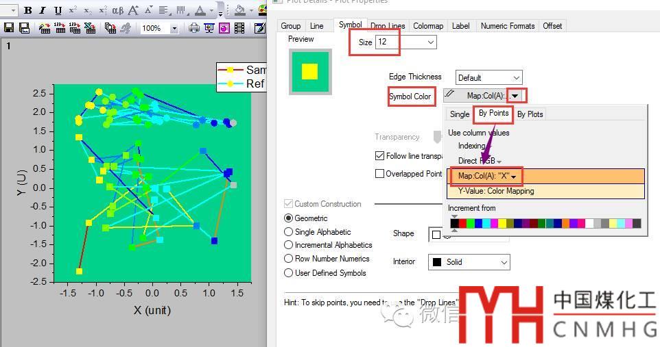The image size is (660, 347).
Task: Toggle Follow line transparency checkbox
Action: pos(379,156)
